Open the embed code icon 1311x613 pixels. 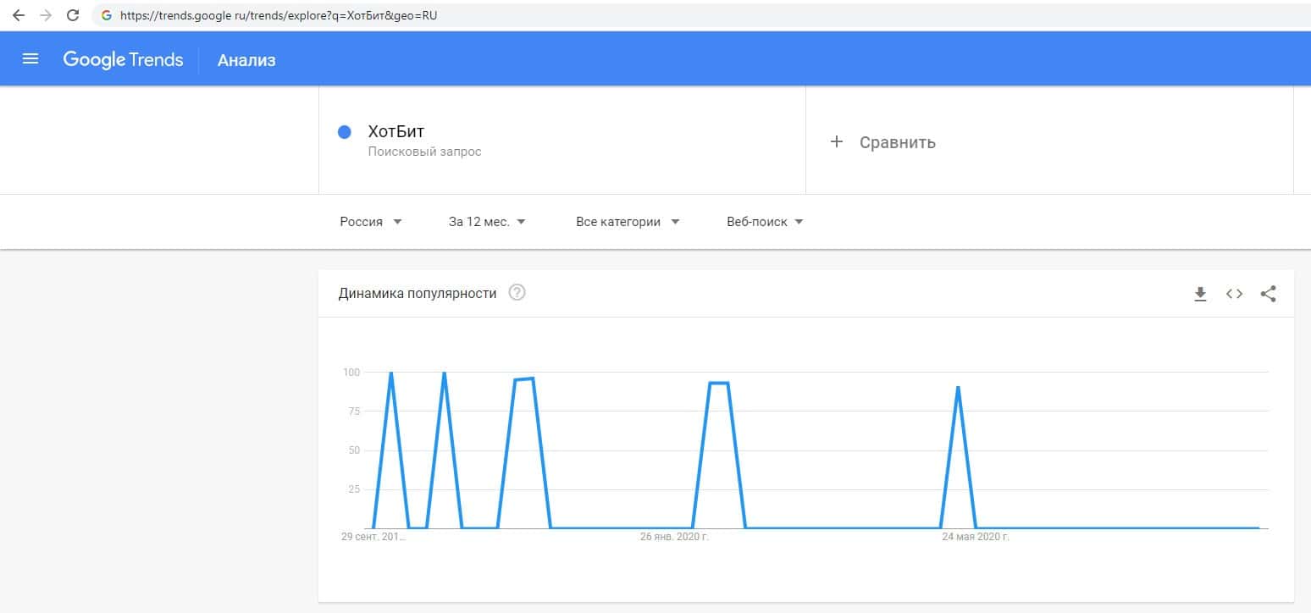click(1234, 294)
